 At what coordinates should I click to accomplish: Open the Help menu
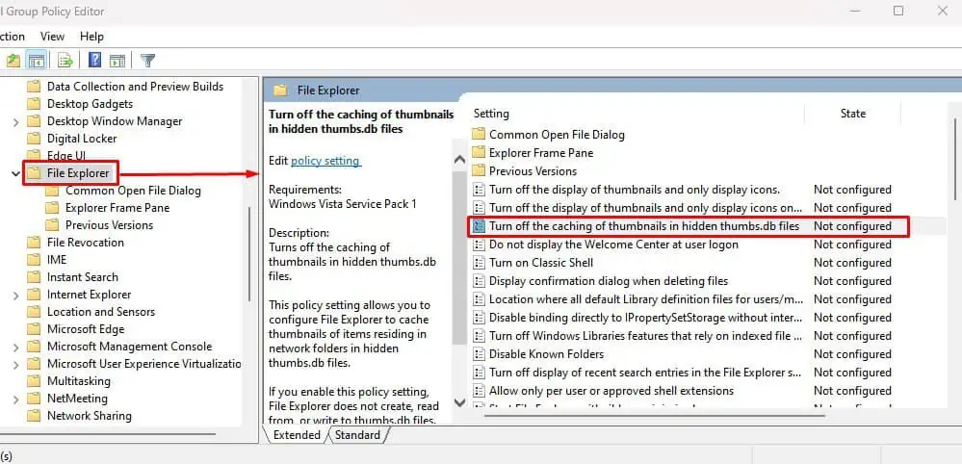91,37
